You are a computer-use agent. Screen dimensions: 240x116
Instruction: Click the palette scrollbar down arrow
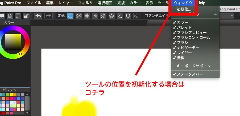pos(27,113)
